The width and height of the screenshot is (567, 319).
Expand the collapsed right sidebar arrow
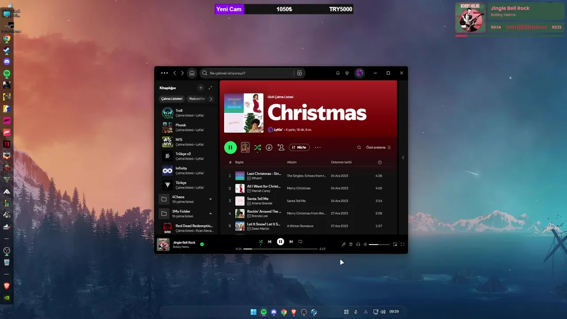tap(403, 157)
